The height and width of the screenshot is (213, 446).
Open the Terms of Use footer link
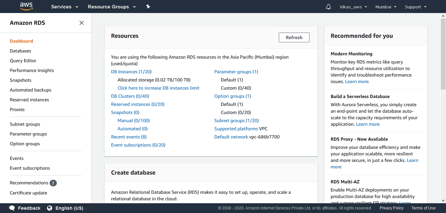pyautogui.click(x=423, y=208)
